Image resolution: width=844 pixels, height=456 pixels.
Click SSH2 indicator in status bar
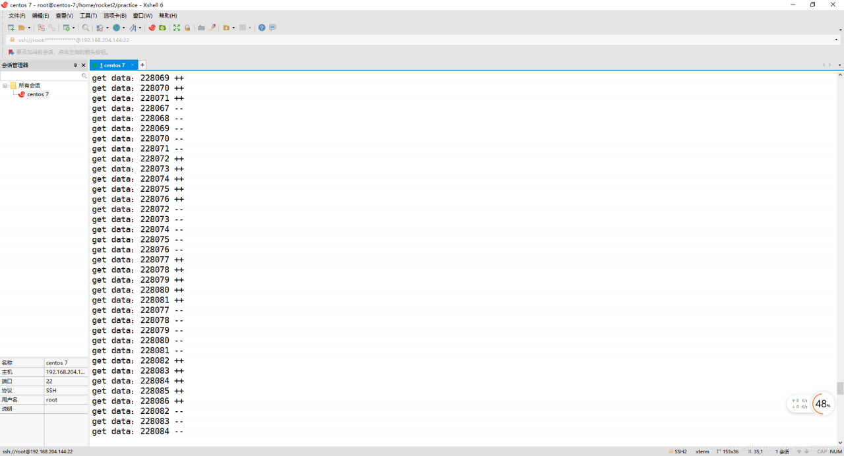point(678,451)
